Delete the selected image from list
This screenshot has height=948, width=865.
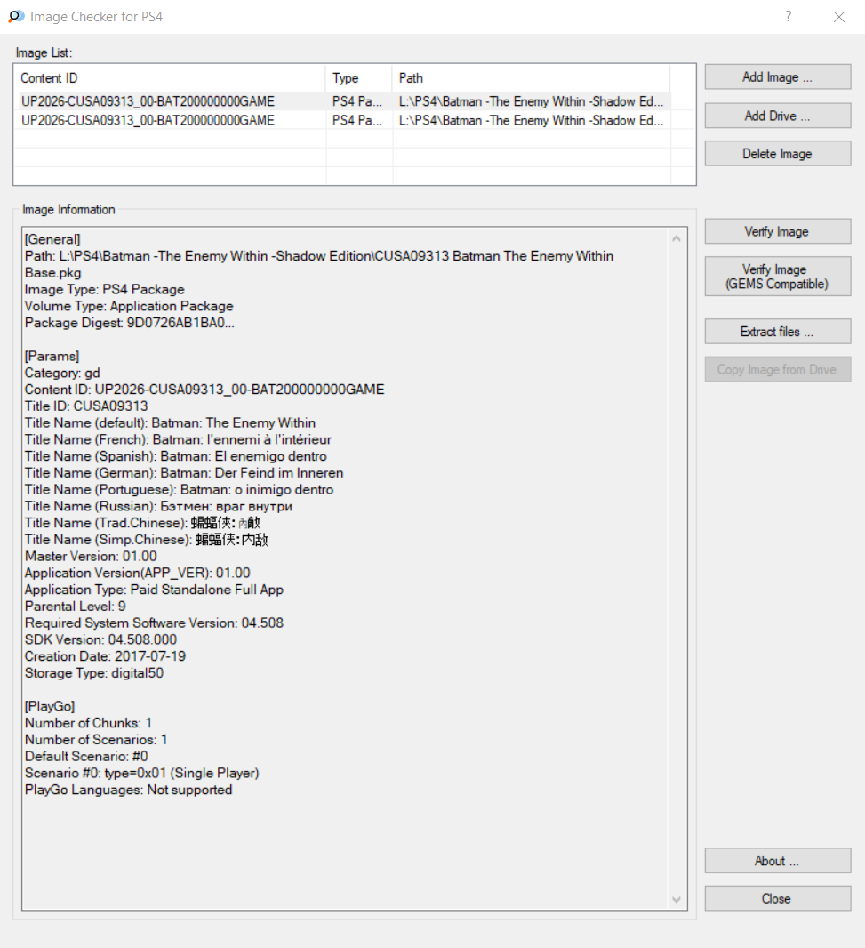coord(777,154)
